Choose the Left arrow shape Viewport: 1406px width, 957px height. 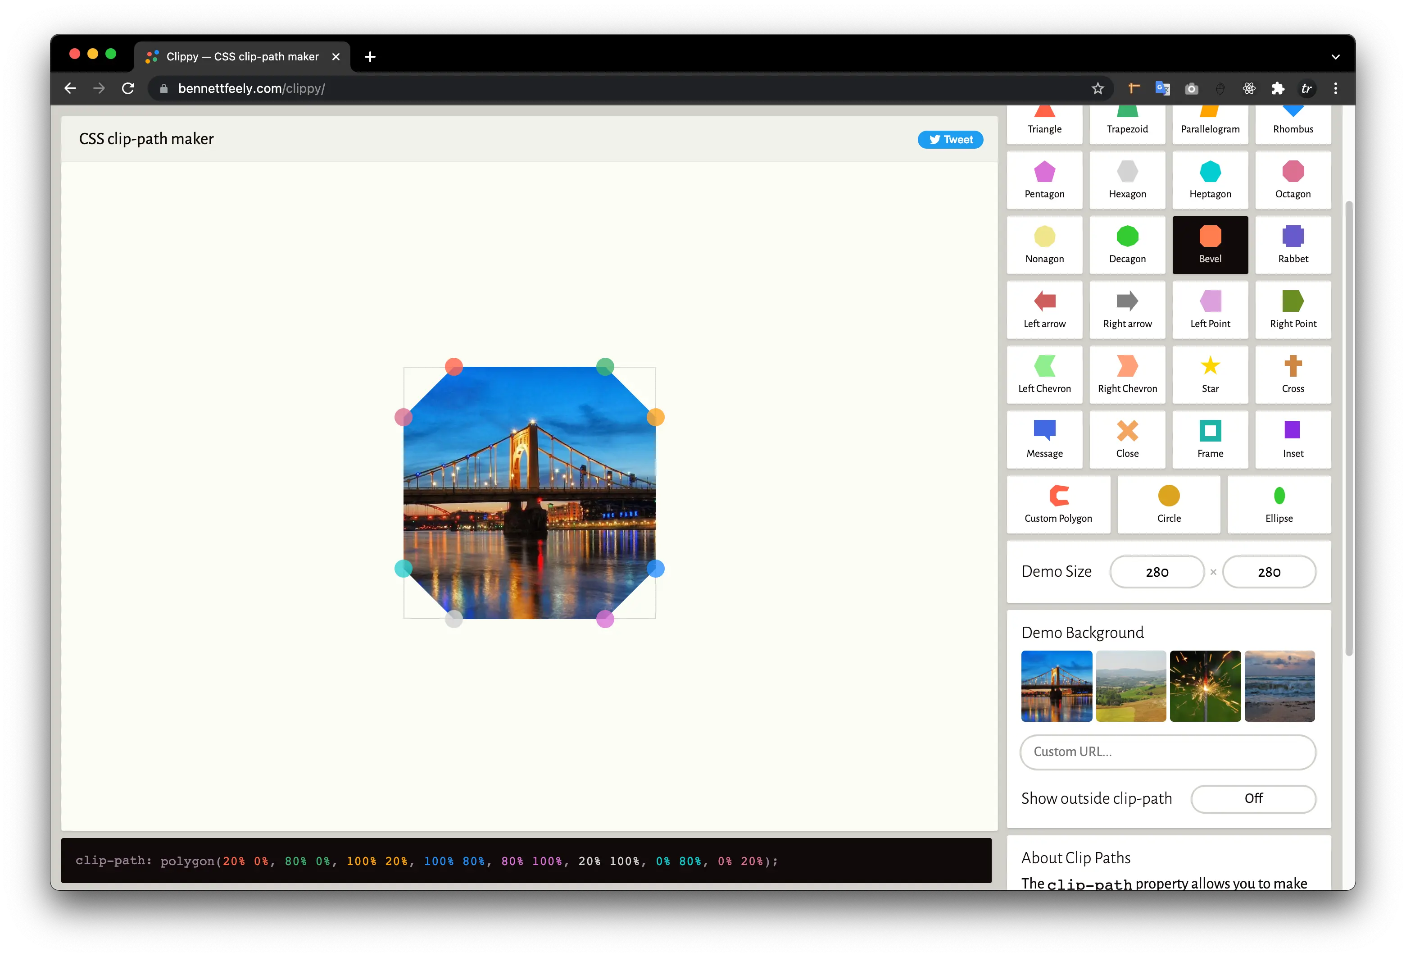pos(1044,310)
